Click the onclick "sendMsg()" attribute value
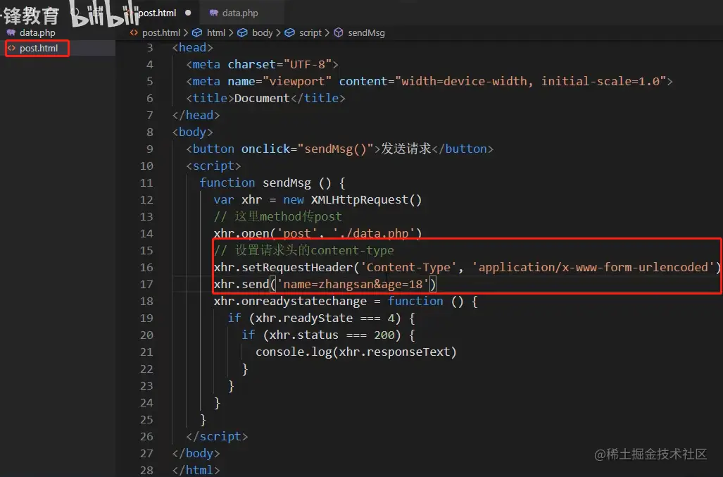The width and height of the screenshot is (723, 477). coord(335,149)
